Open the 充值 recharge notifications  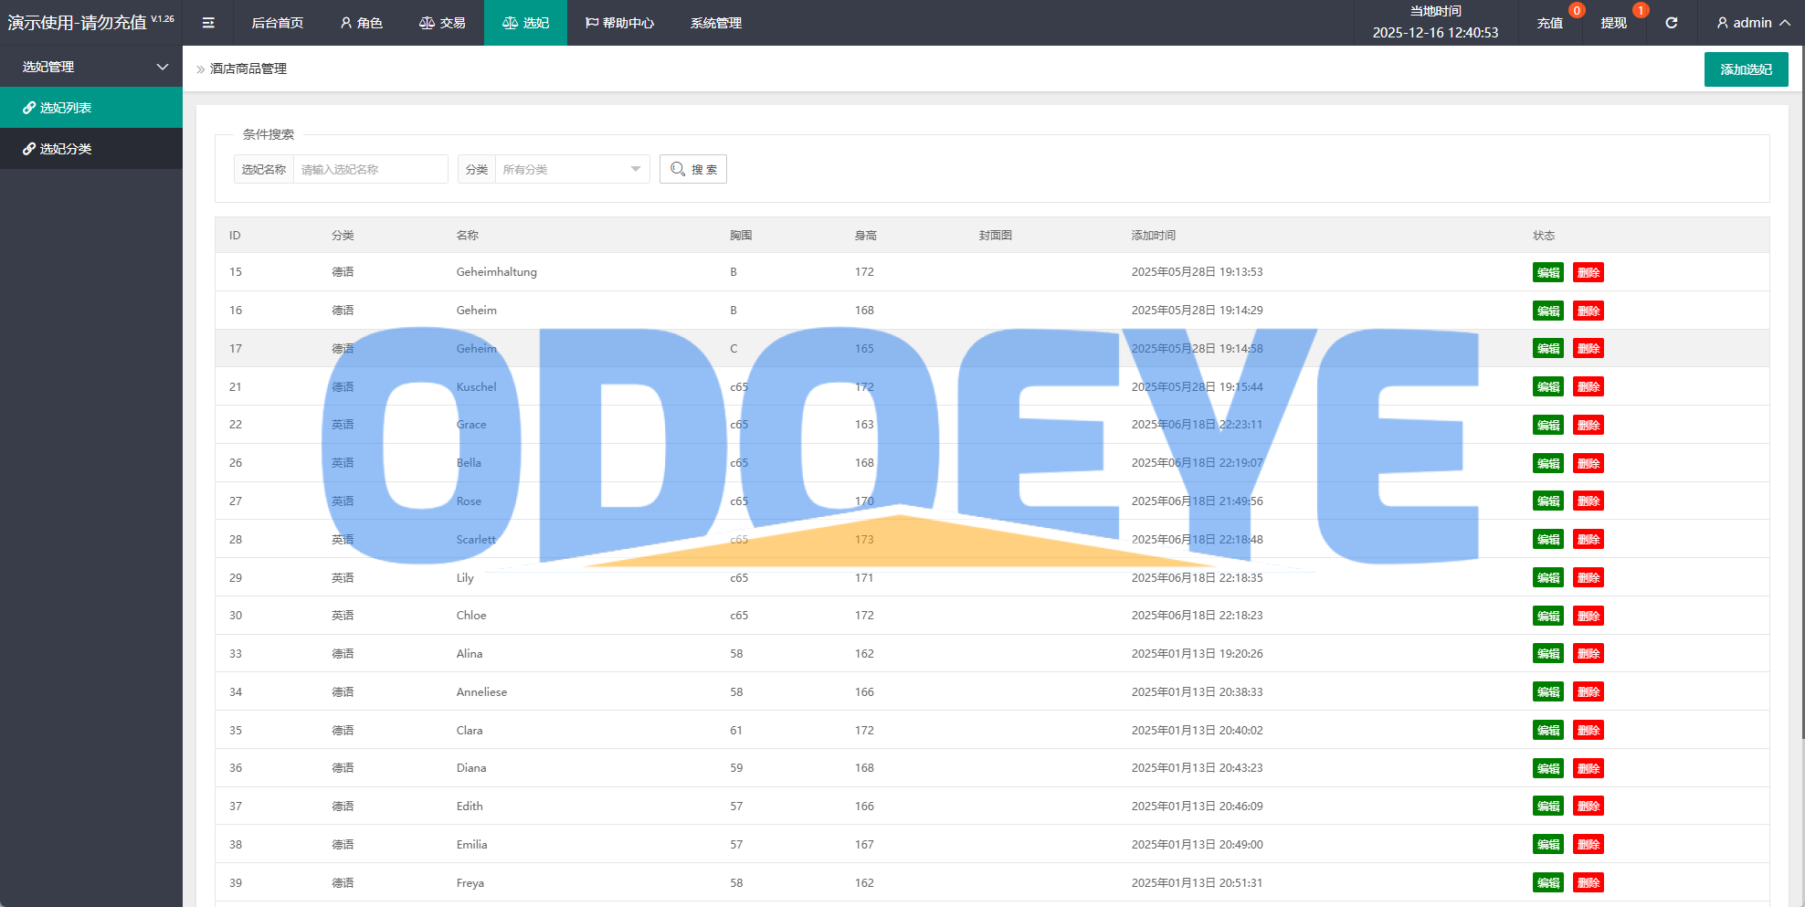pyautogui.click(x=1549, y=23)
